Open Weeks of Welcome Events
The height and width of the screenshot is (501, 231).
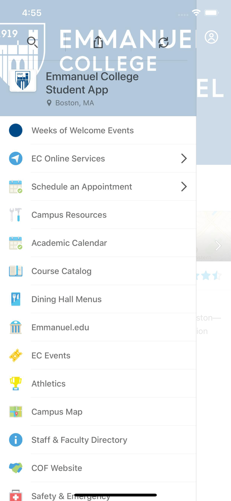coord(83,130)
